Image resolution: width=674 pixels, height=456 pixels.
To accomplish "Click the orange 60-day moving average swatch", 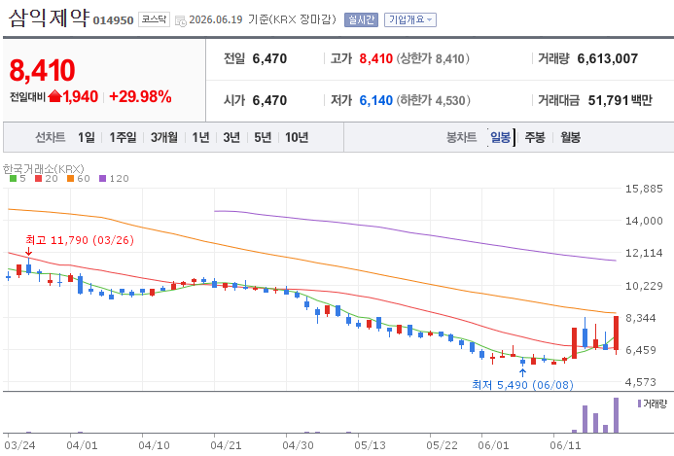I will click(x=70, y=178).
